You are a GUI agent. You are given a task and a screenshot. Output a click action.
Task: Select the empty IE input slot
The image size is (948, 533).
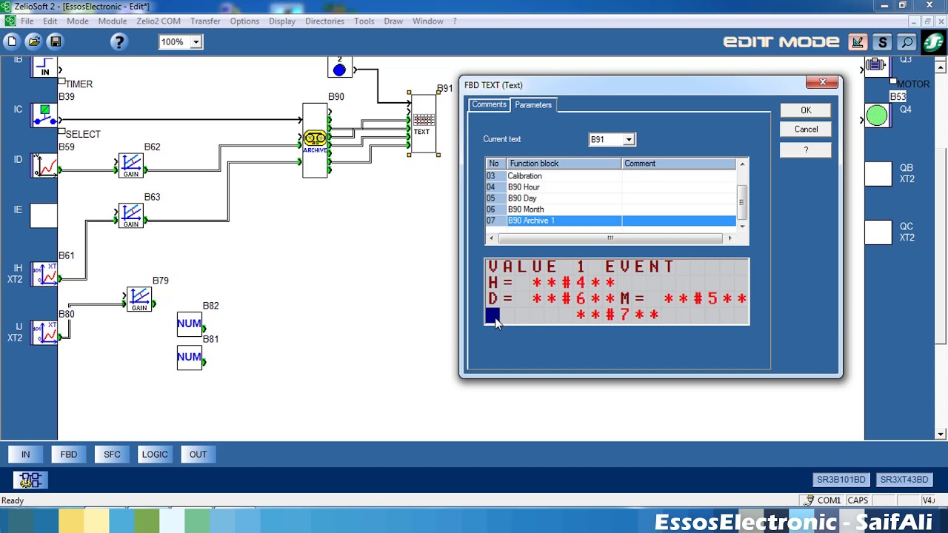44,215
